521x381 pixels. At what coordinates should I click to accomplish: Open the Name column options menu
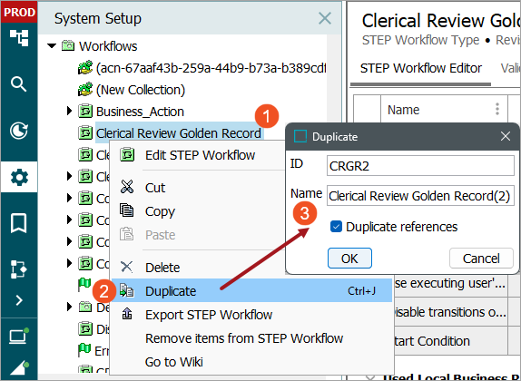coord(497,109)
